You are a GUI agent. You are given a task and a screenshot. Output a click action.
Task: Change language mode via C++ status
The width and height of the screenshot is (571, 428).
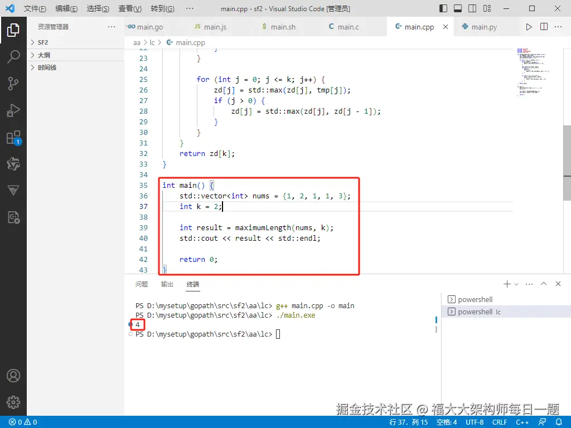(522, 422)
